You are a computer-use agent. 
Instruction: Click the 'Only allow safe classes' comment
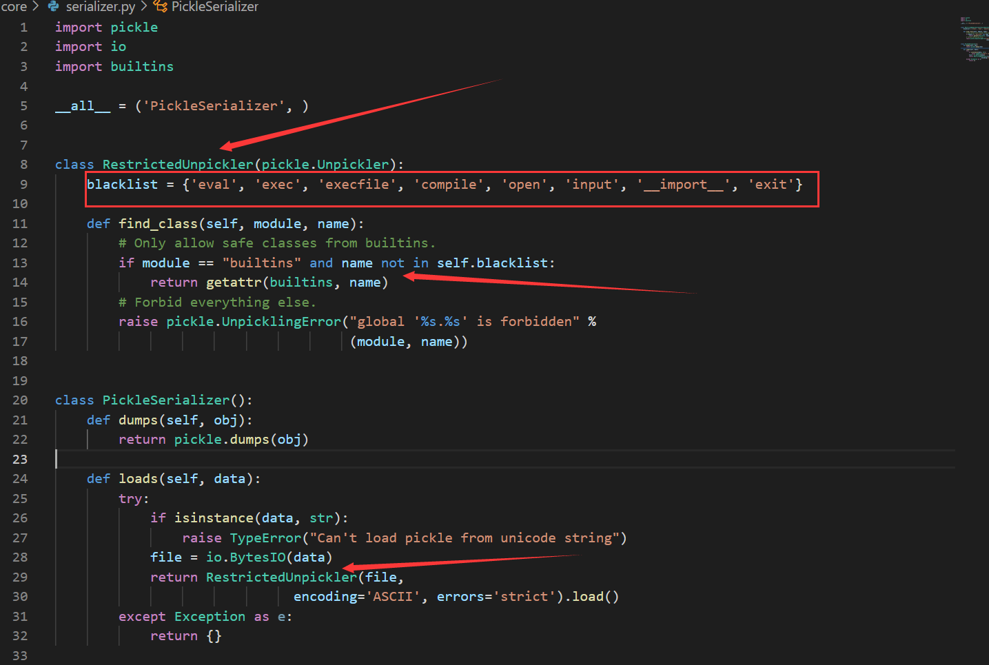(277, 243)
